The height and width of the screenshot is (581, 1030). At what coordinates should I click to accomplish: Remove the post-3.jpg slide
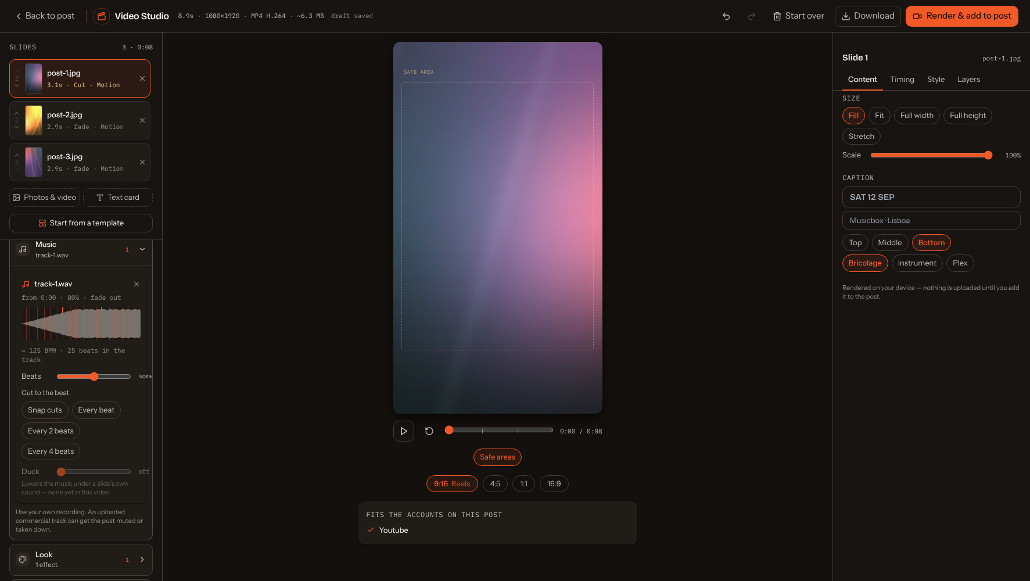142,162
